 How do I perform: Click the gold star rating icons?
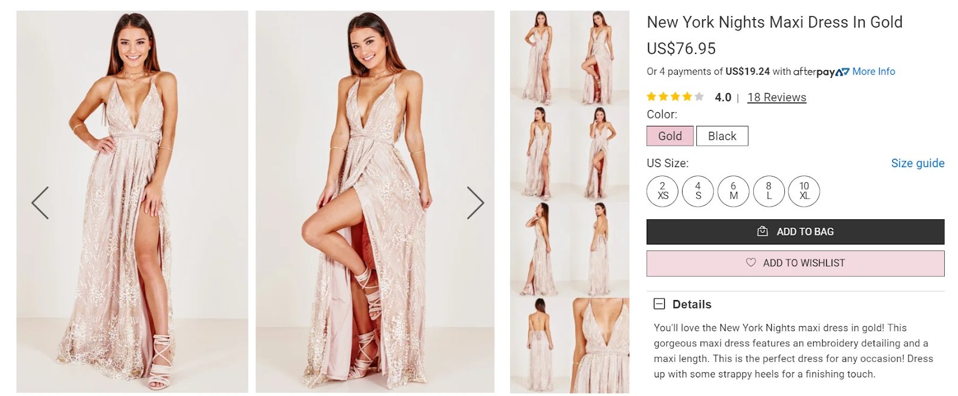pyautogui.click(x=675, y=96)
